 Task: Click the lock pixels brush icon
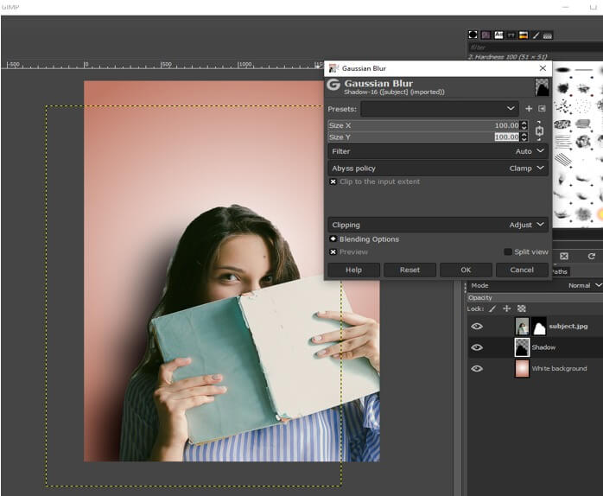pyautogui.click(x=492, y=308)
